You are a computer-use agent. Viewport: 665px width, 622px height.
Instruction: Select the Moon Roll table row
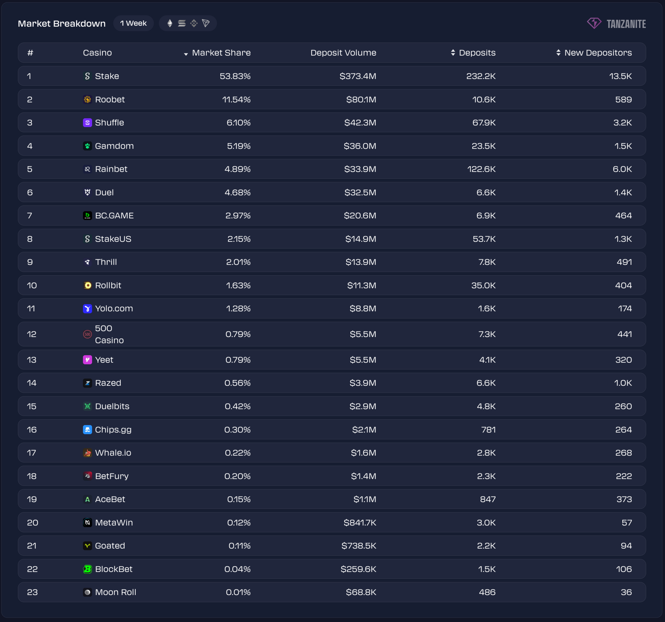coord(332,592)
